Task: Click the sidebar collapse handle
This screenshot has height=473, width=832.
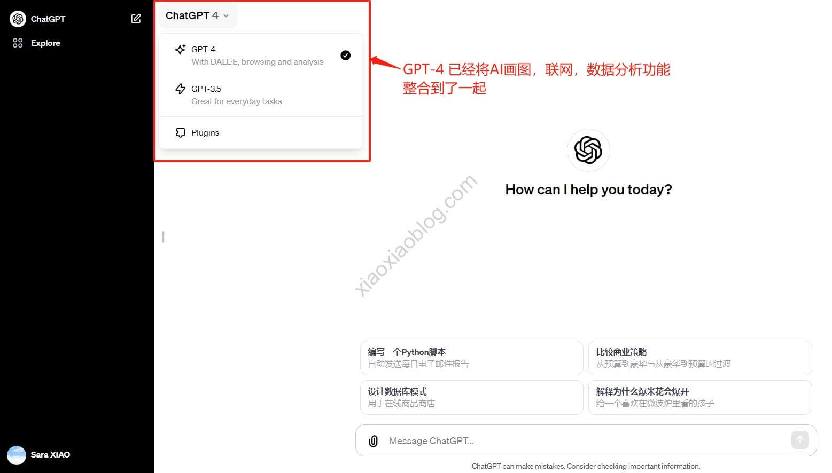Action: pyautogui.click(x=163, y=237)
